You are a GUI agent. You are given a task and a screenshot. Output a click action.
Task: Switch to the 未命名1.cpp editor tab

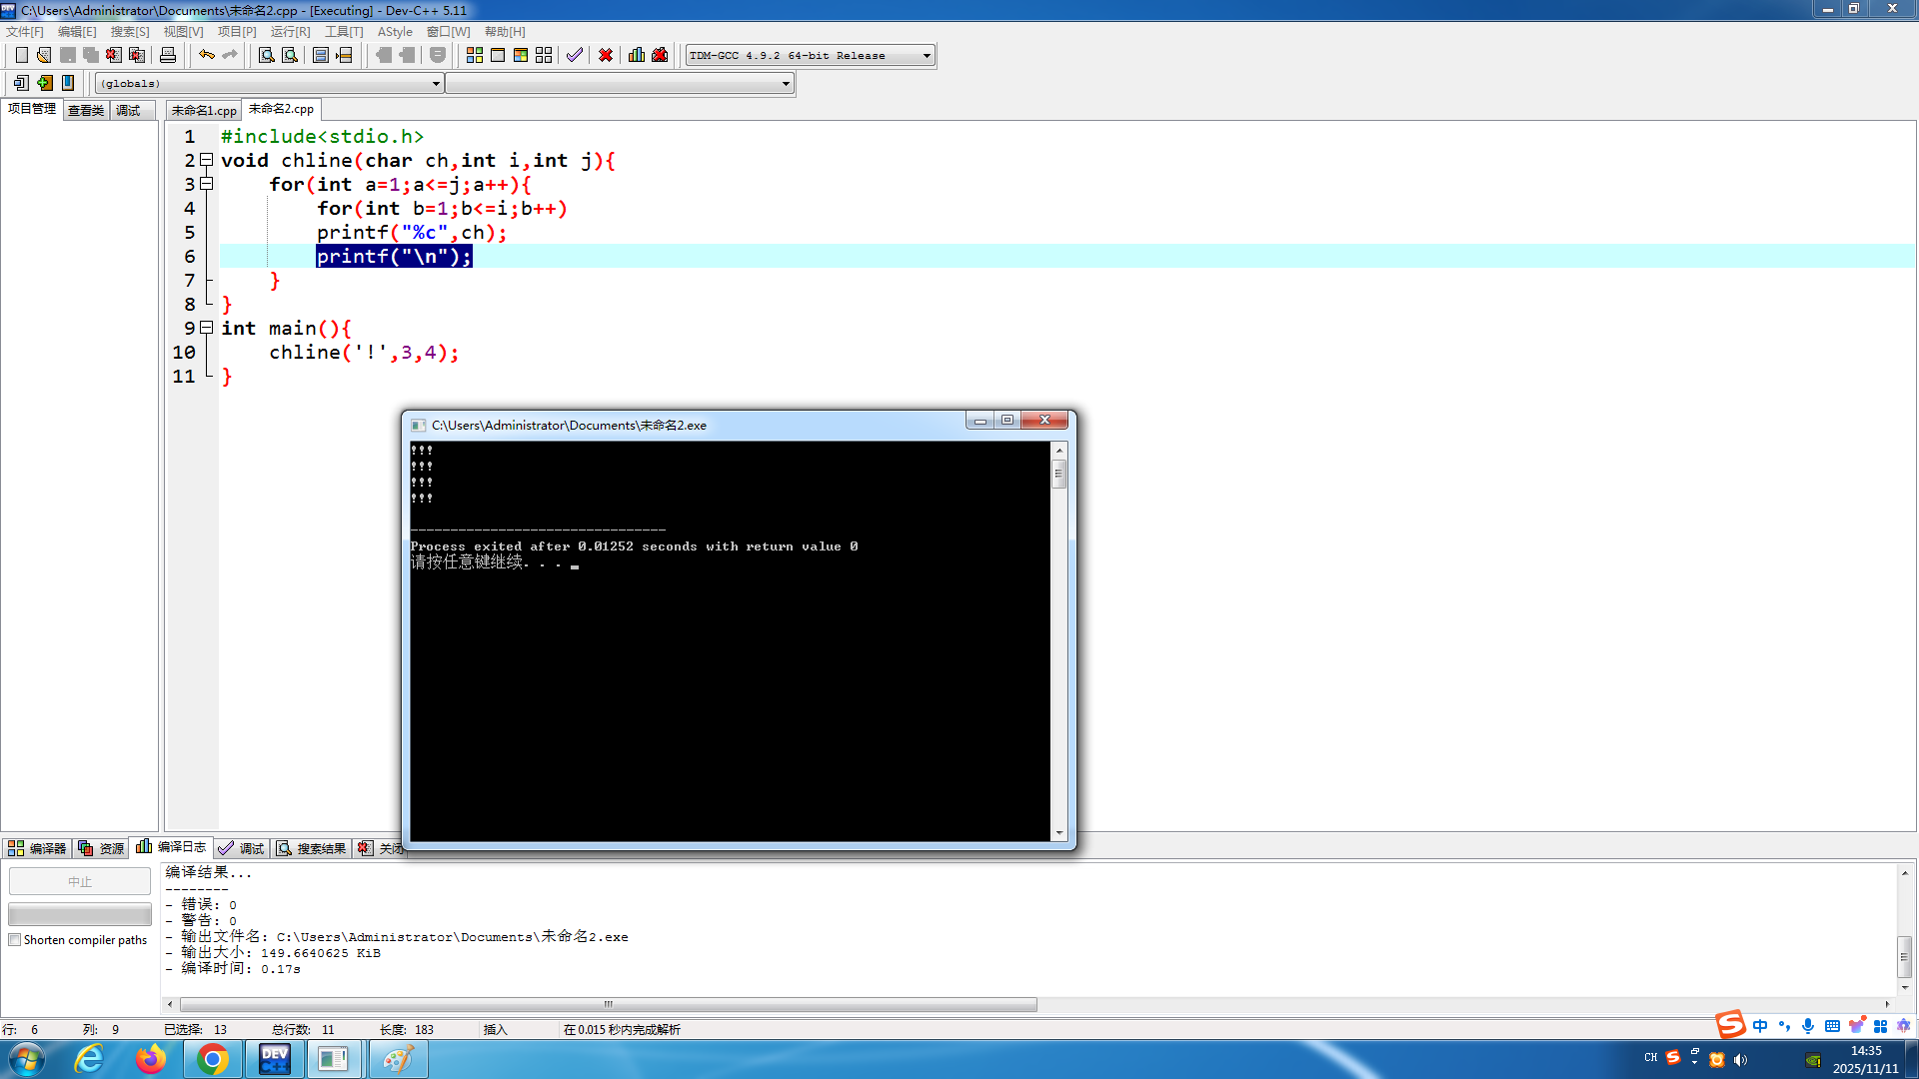pyautogui.click(x=204, y=110)
